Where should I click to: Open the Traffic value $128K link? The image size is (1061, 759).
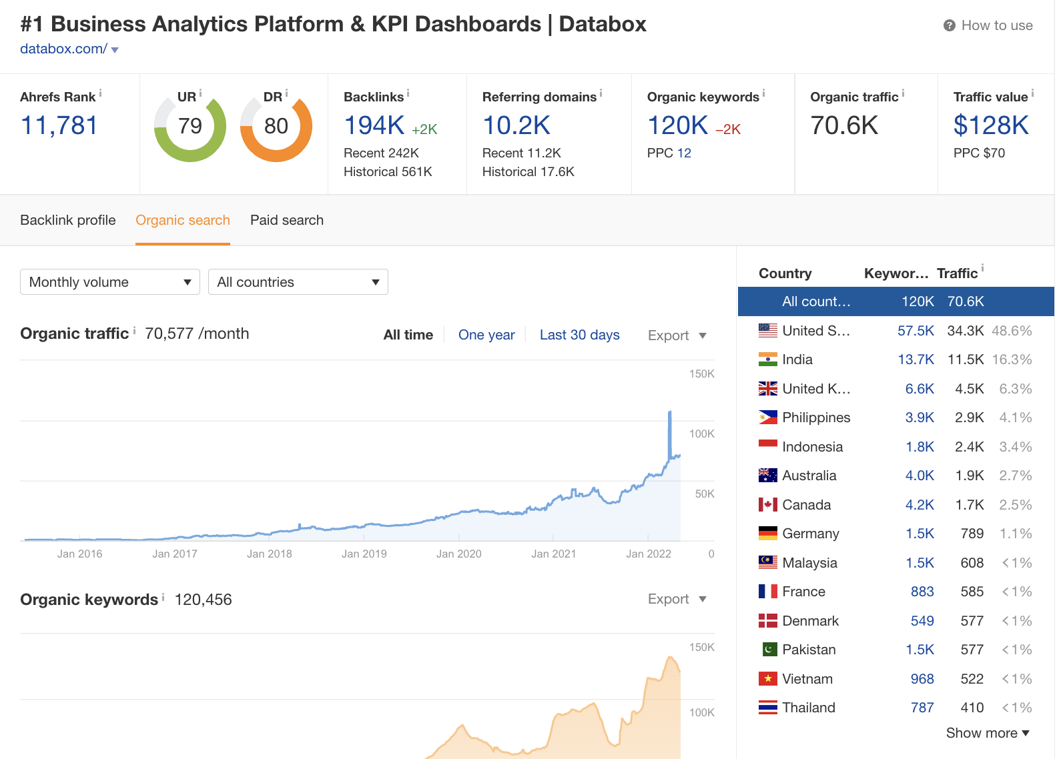991,125
